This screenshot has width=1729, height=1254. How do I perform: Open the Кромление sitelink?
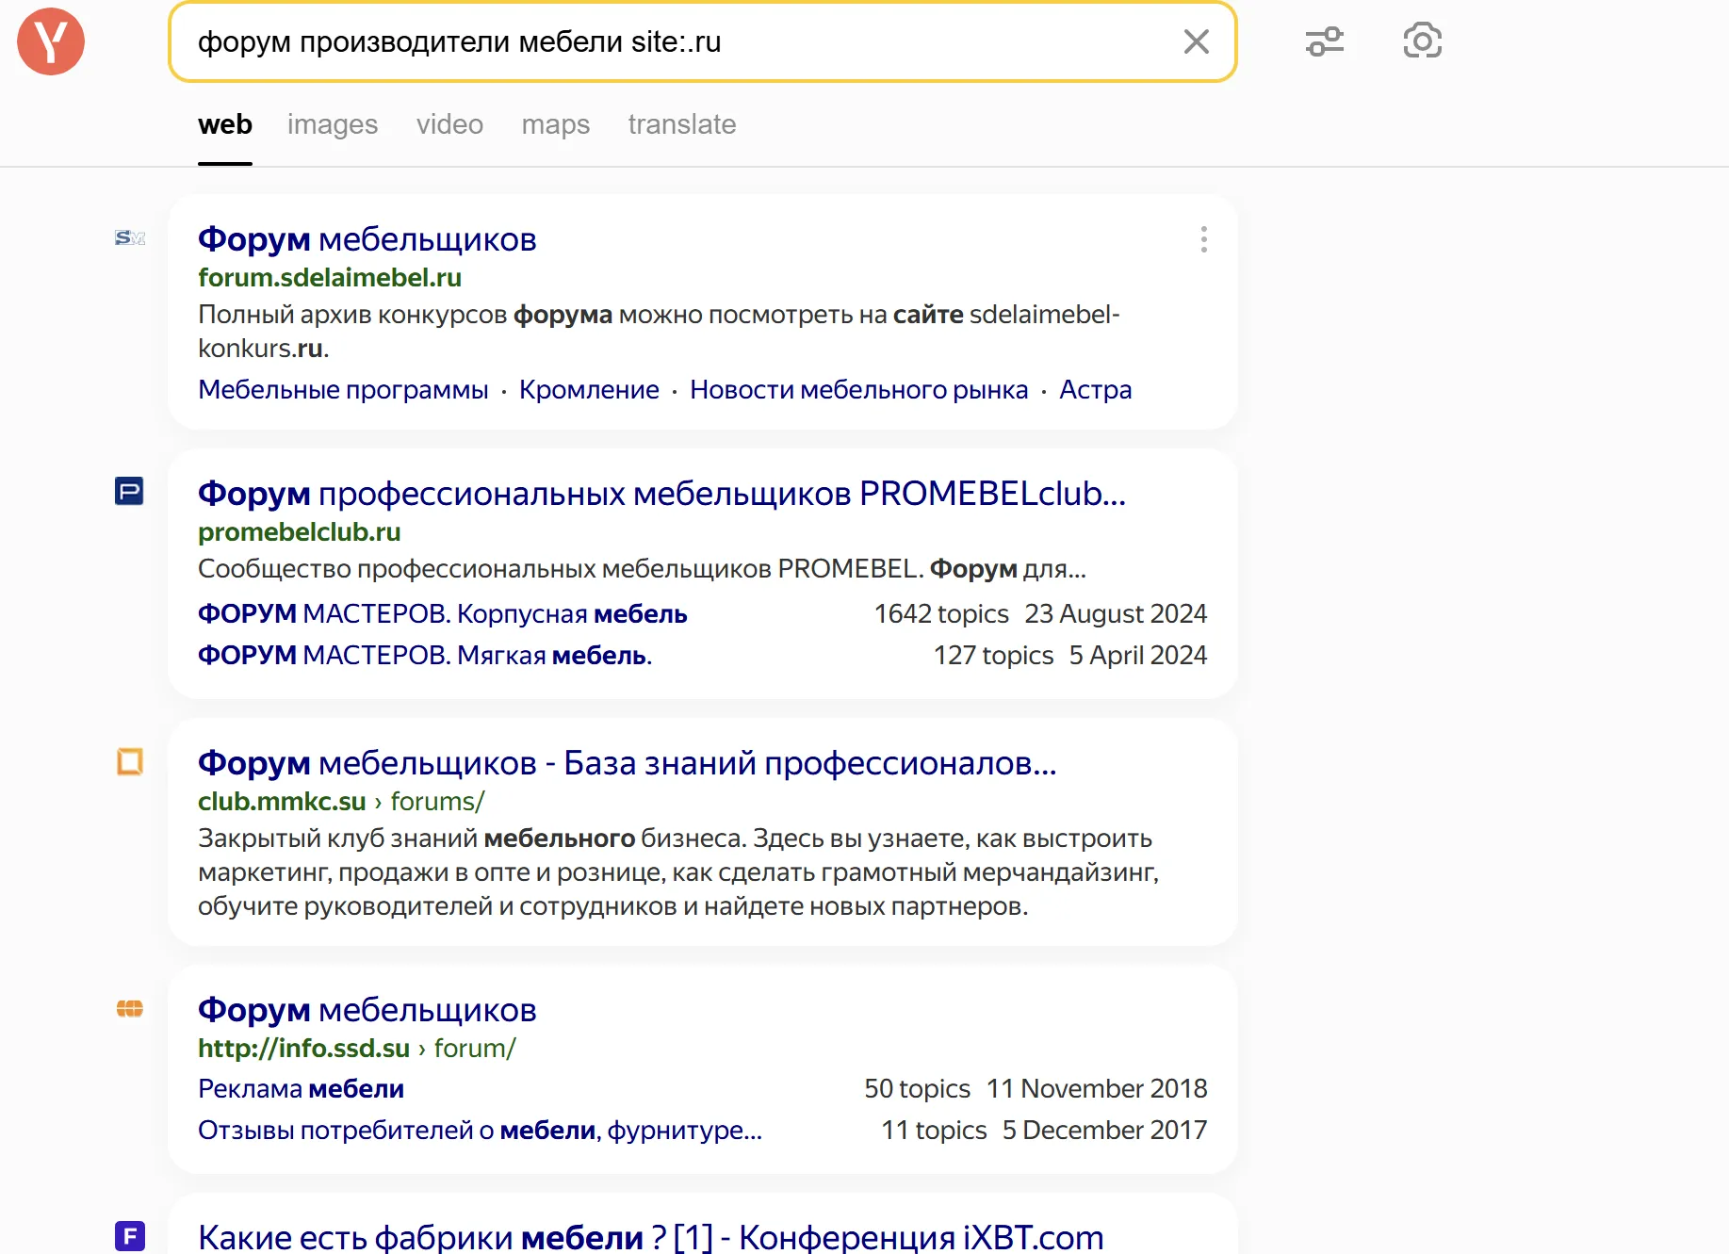click(589, 390)
